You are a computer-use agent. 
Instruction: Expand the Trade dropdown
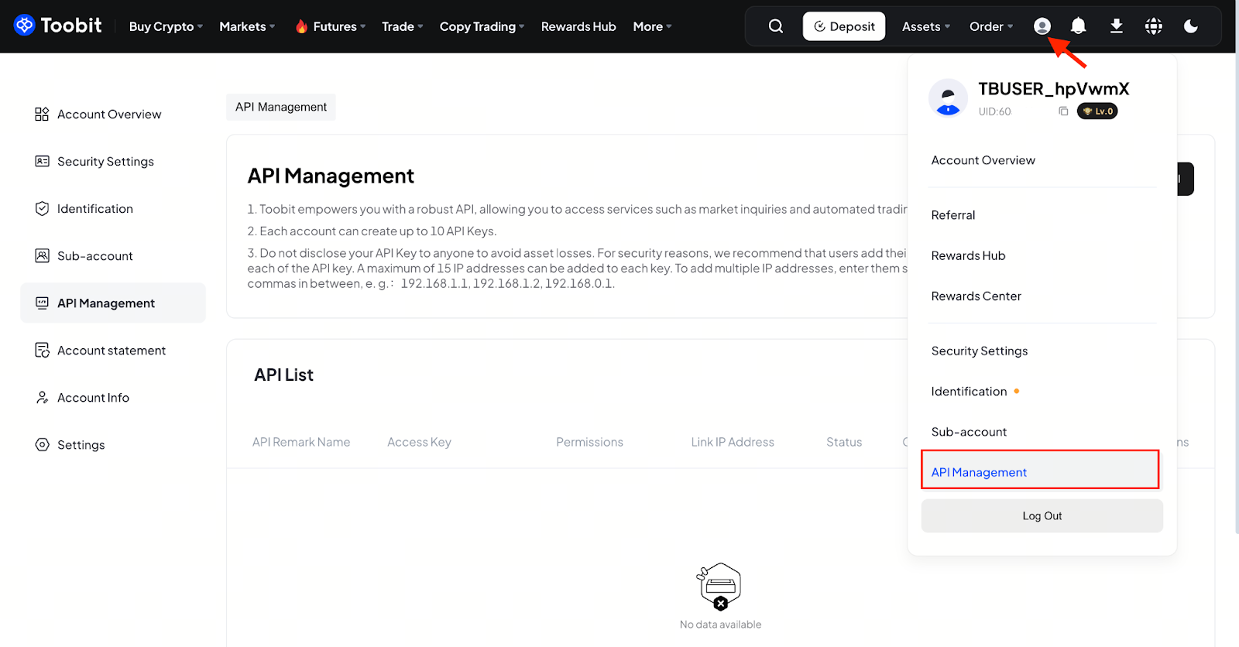click(402, 26)
